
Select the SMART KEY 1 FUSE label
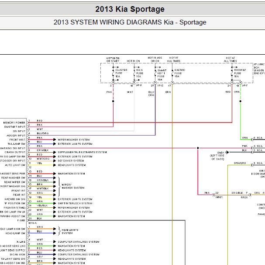pos(162,75)
